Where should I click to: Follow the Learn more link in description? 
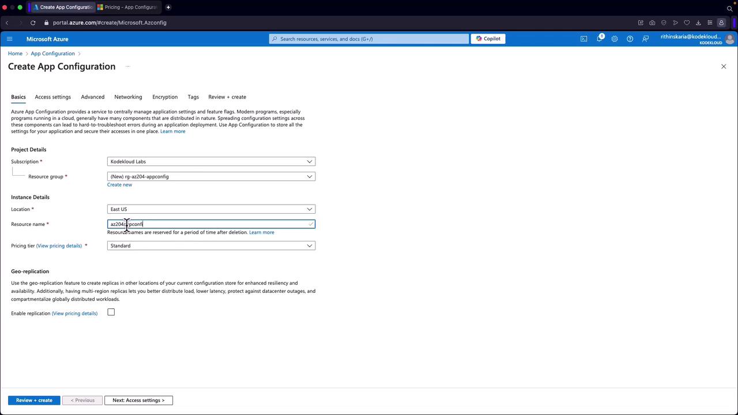[x=173, y=131]
